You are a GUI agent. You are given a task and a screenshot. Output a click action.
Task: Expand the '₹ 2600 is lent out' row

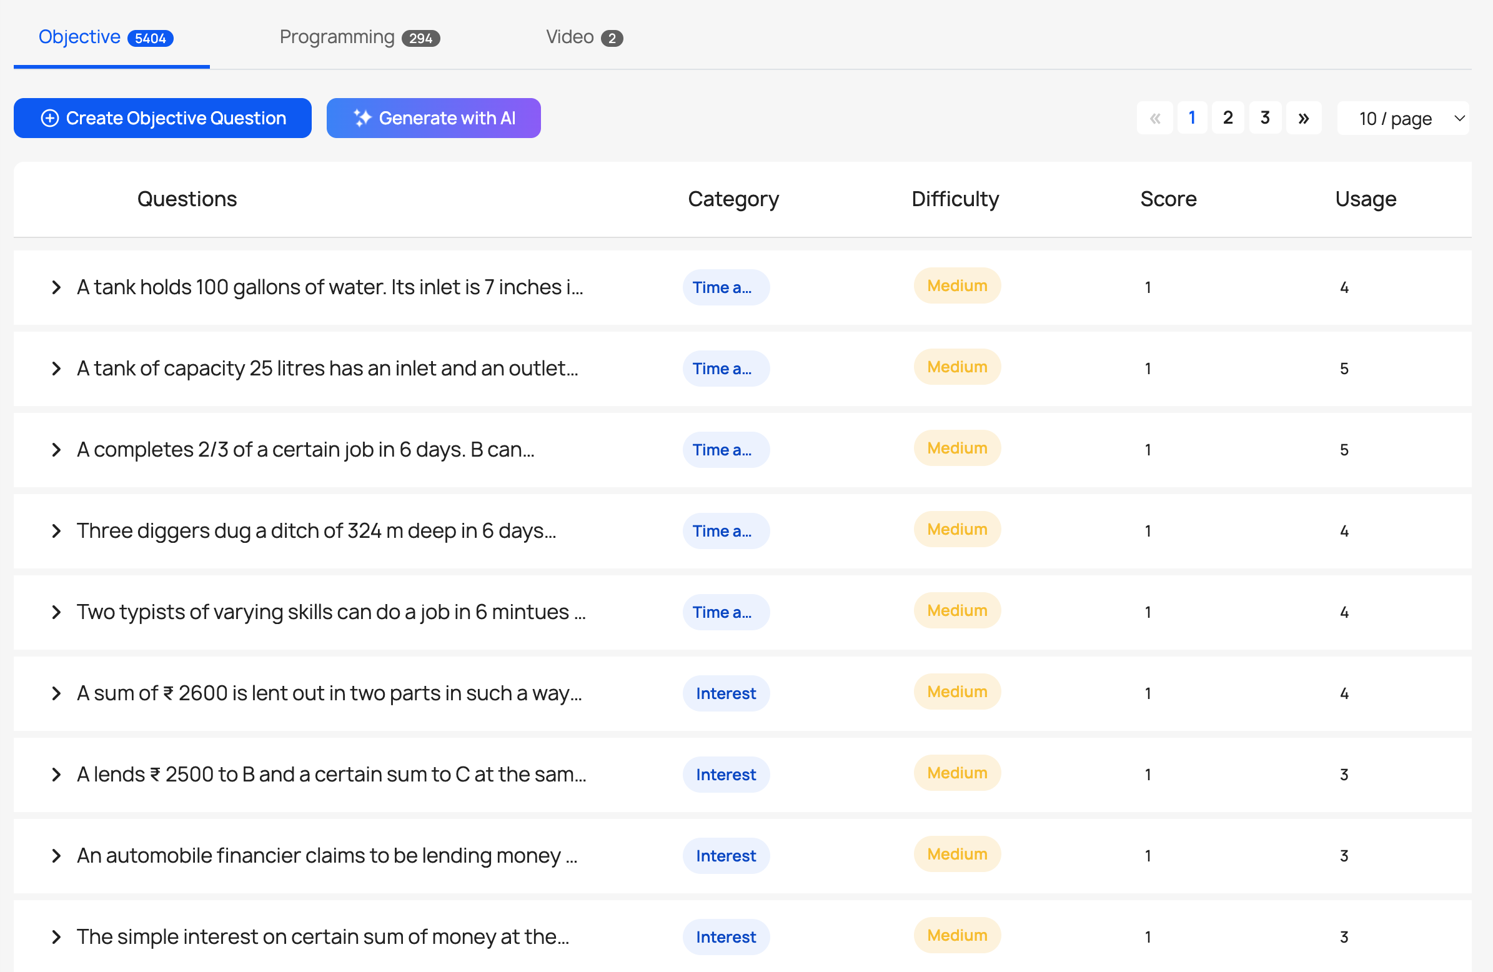pos(56,693)
